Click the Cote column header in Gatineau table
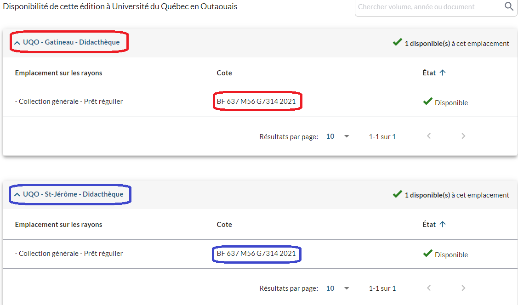 [x=224, y=73]
